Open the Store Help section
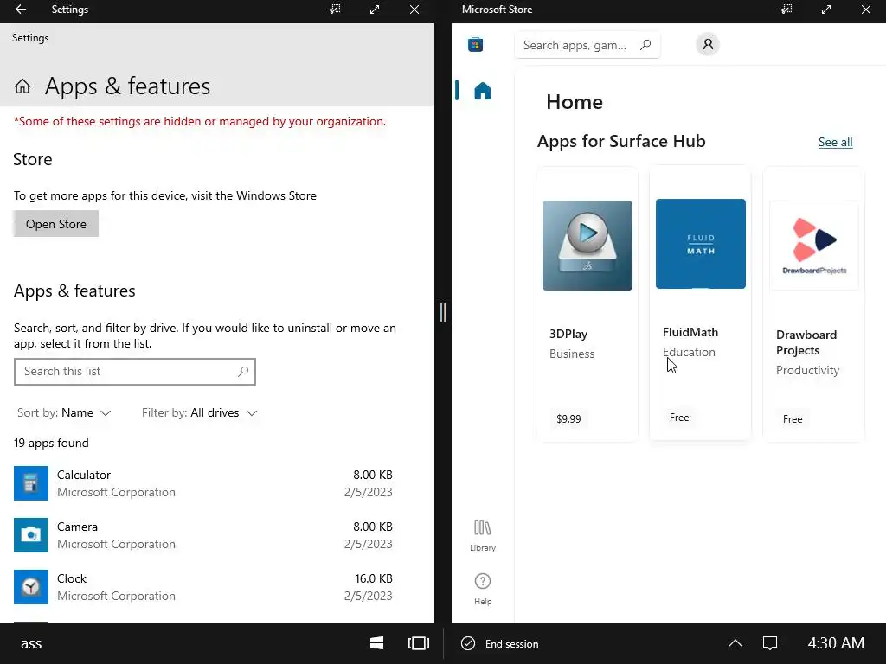886x664 pixels. coord(483,589)
